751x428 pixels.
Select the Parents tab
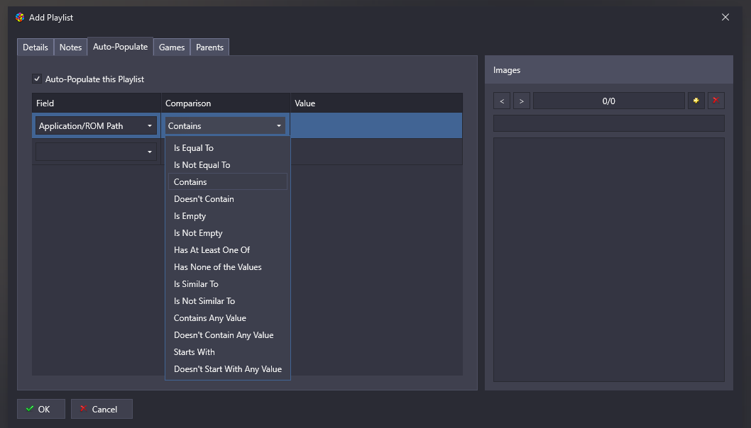[209, 47]
